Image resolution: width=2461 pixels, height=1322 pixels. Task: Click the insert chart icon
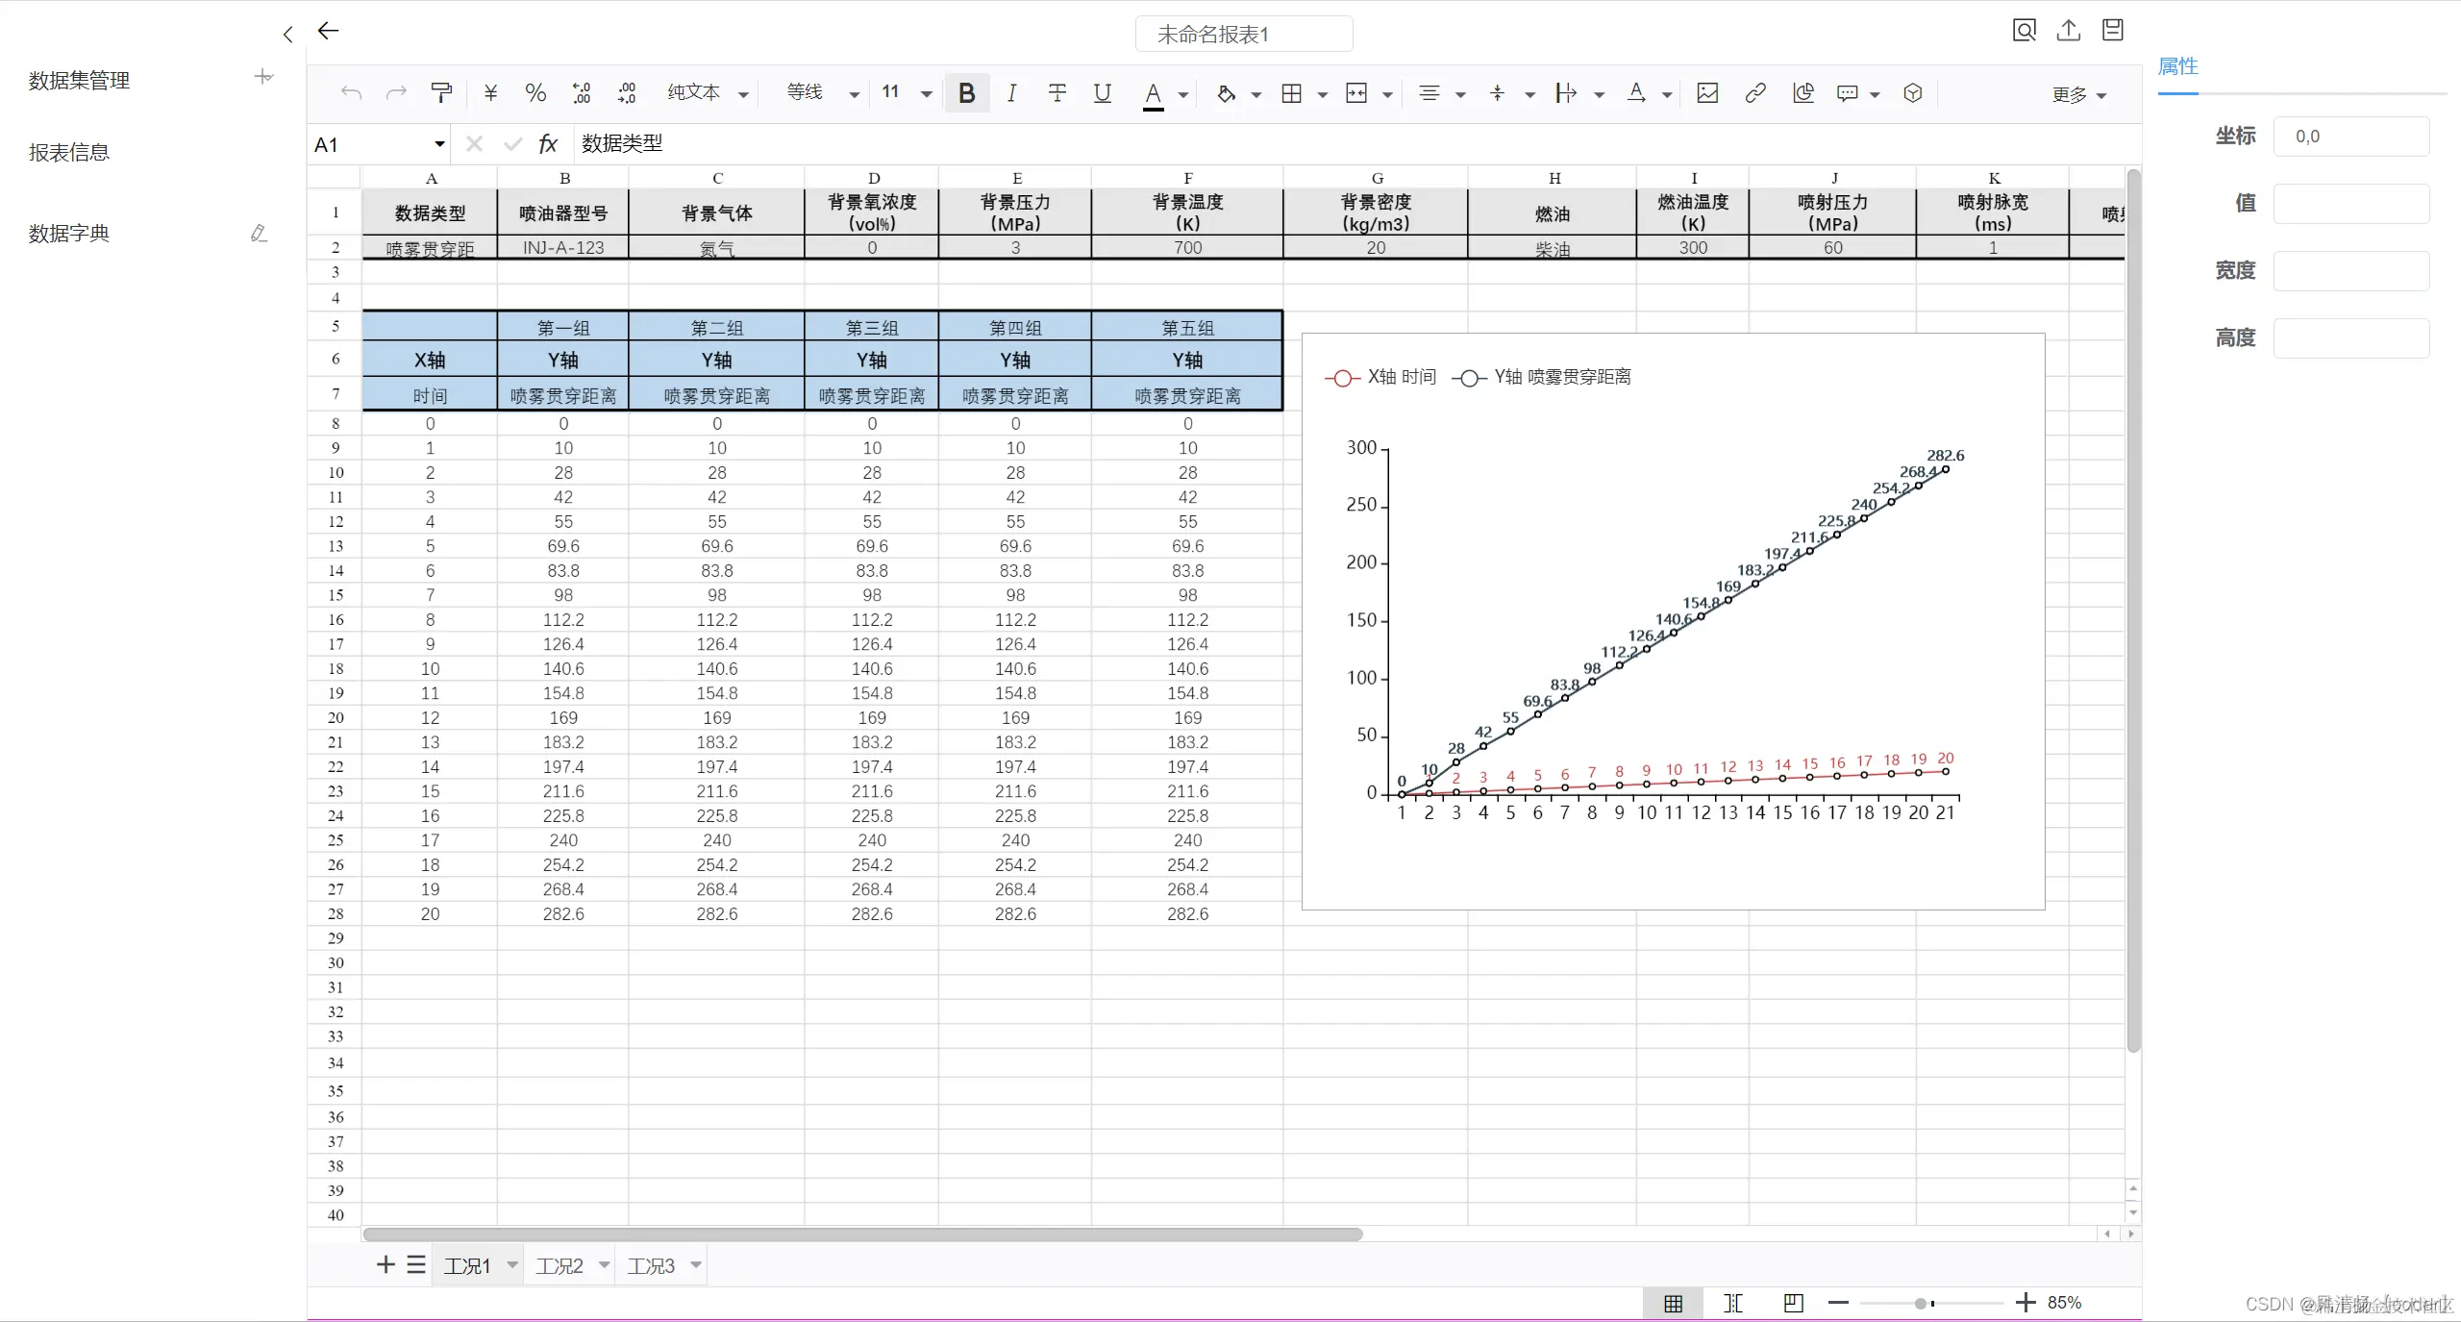click(x=1803, y=93)
